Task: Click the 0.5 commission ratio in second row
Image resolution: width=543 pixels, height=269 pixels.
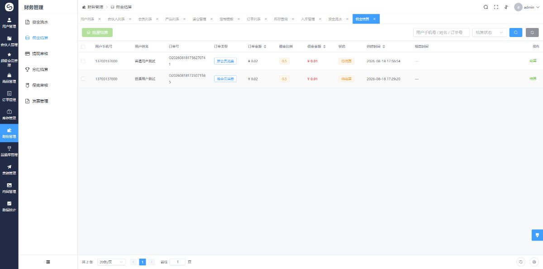Action: pos(284,79)
